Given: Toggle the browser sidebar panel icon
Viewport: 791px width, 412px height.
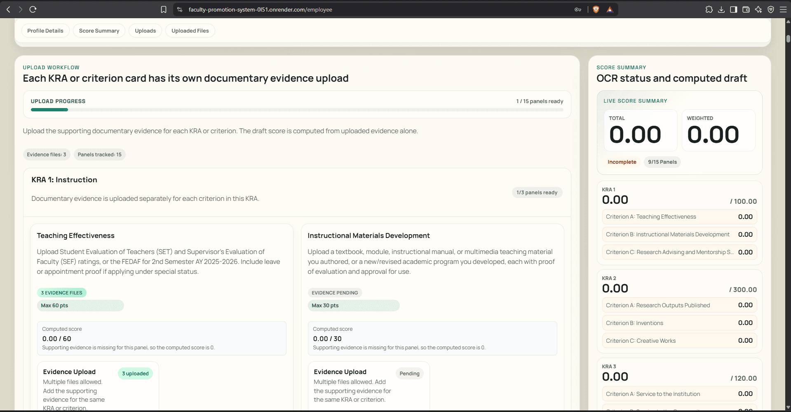Looking at the screenshot, I should click(x=734, y=9).
